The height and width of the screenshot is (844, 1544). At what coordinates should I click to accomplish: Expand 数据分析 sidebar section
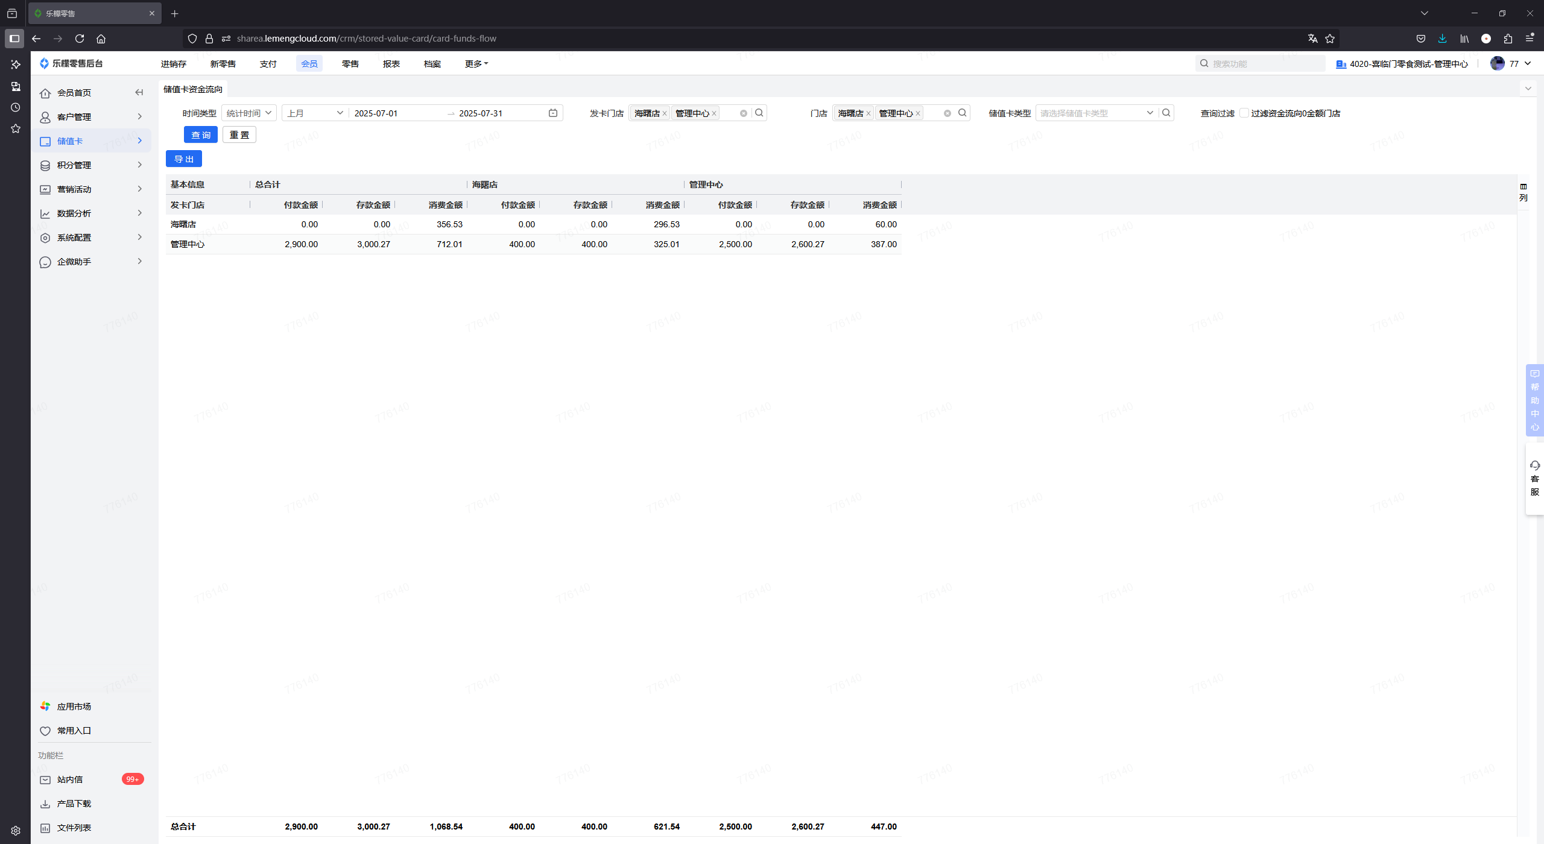click(91, 213)
